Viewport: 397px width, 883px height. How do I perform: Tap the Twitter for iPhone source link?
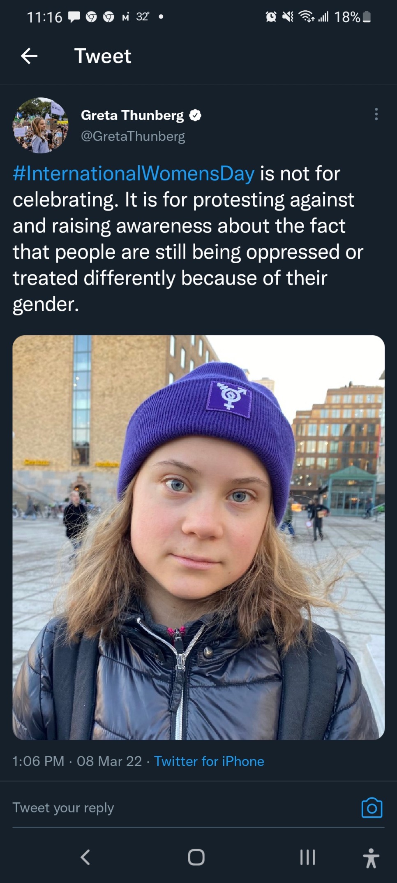[x=209, y=761]
